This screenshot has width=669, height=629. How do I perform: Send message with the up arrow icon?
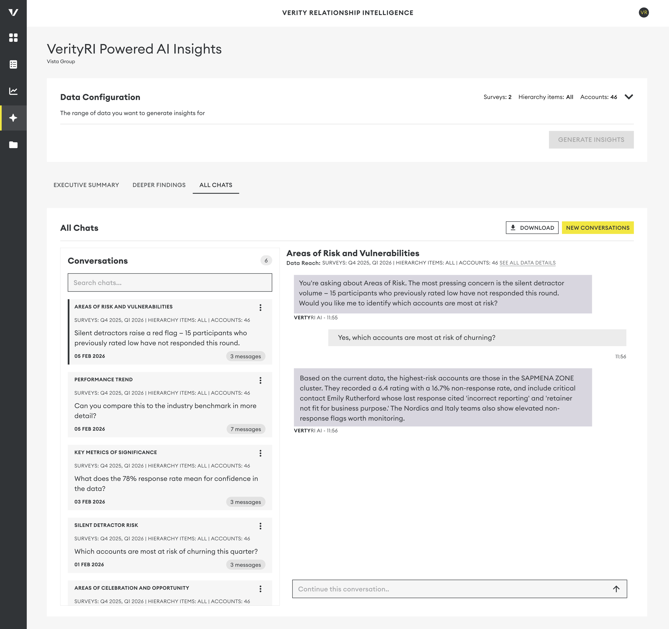pos(616,589)
